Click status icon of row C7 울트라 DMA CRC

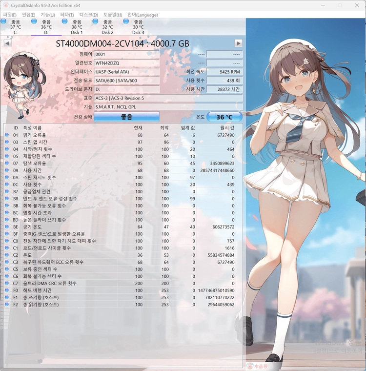pyautogui.click(x=7, y=283)
